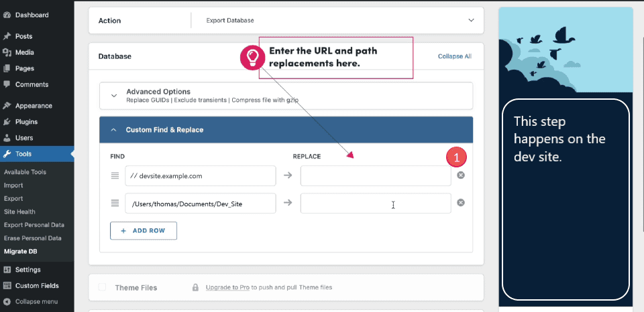Click the Appearance brush icon
The image size is (644, 312).
click(7, 106)
